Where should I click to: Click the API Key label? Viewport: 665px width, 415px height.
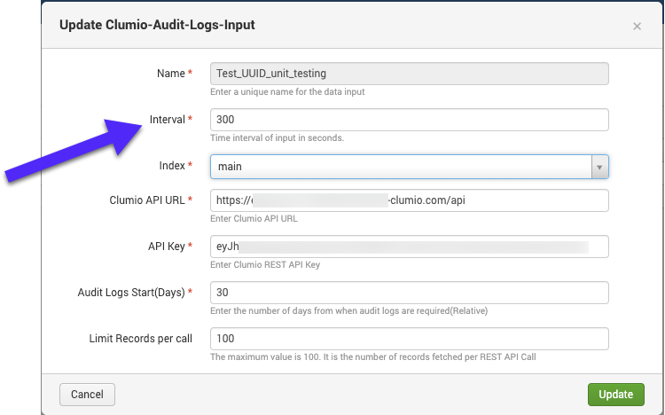click(x=167, y=247)
